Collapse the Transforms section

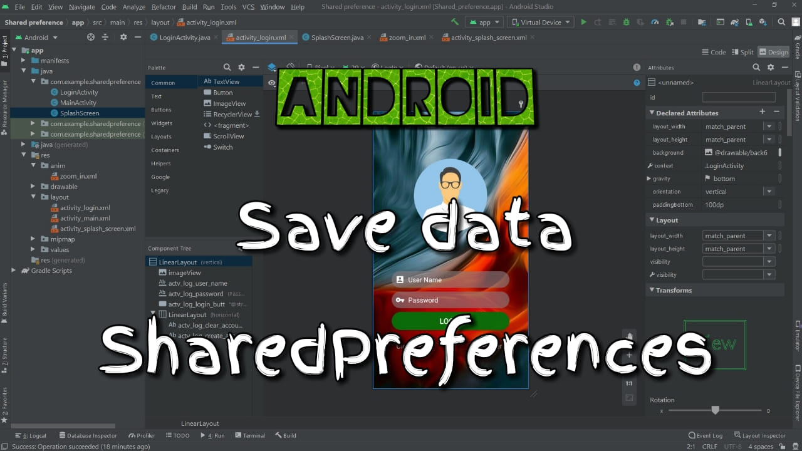pos(651,290)
